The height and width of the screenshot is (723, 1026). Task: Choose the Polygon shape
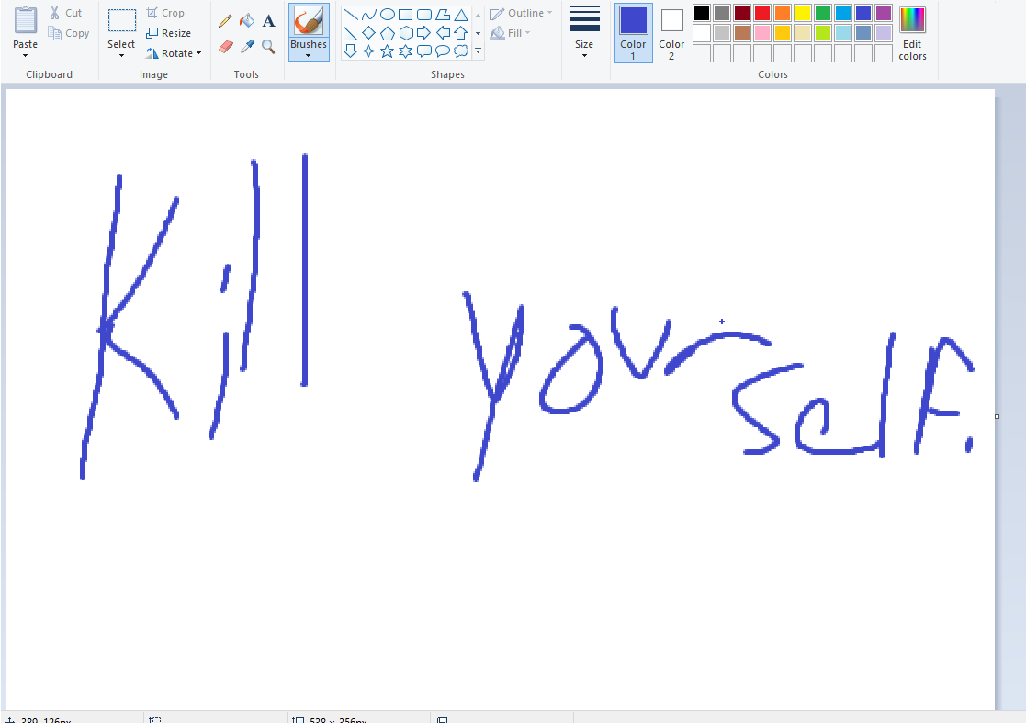tap(443, 15)
